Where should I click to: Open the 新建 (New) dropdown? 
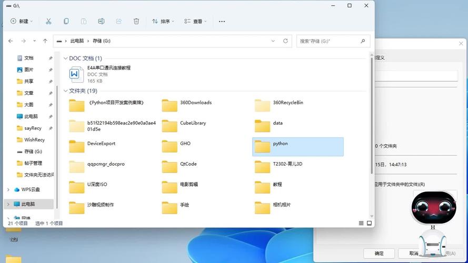click(x=22, y=21)
